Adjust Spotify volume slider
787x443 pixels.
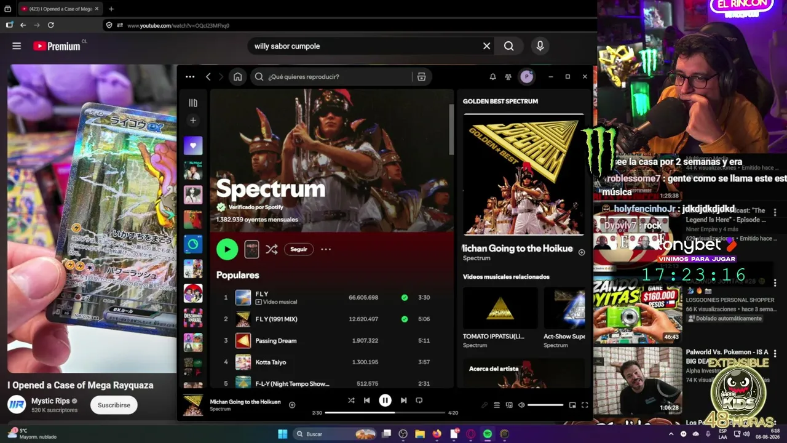545,405
